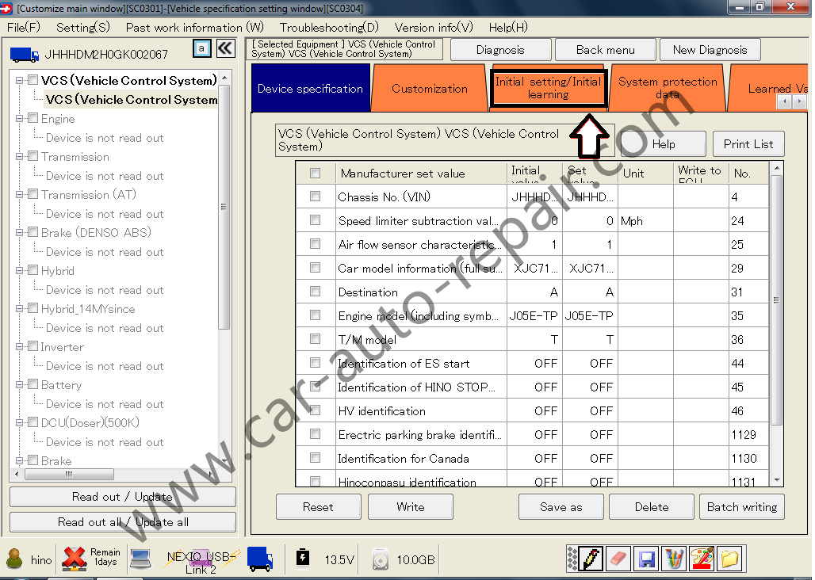The width and height of the screenshot is (815, 580).
Task: Collapse the Brake (DENSO ABS) tree node
Action: pyautogui.click(x=20, y=233)
